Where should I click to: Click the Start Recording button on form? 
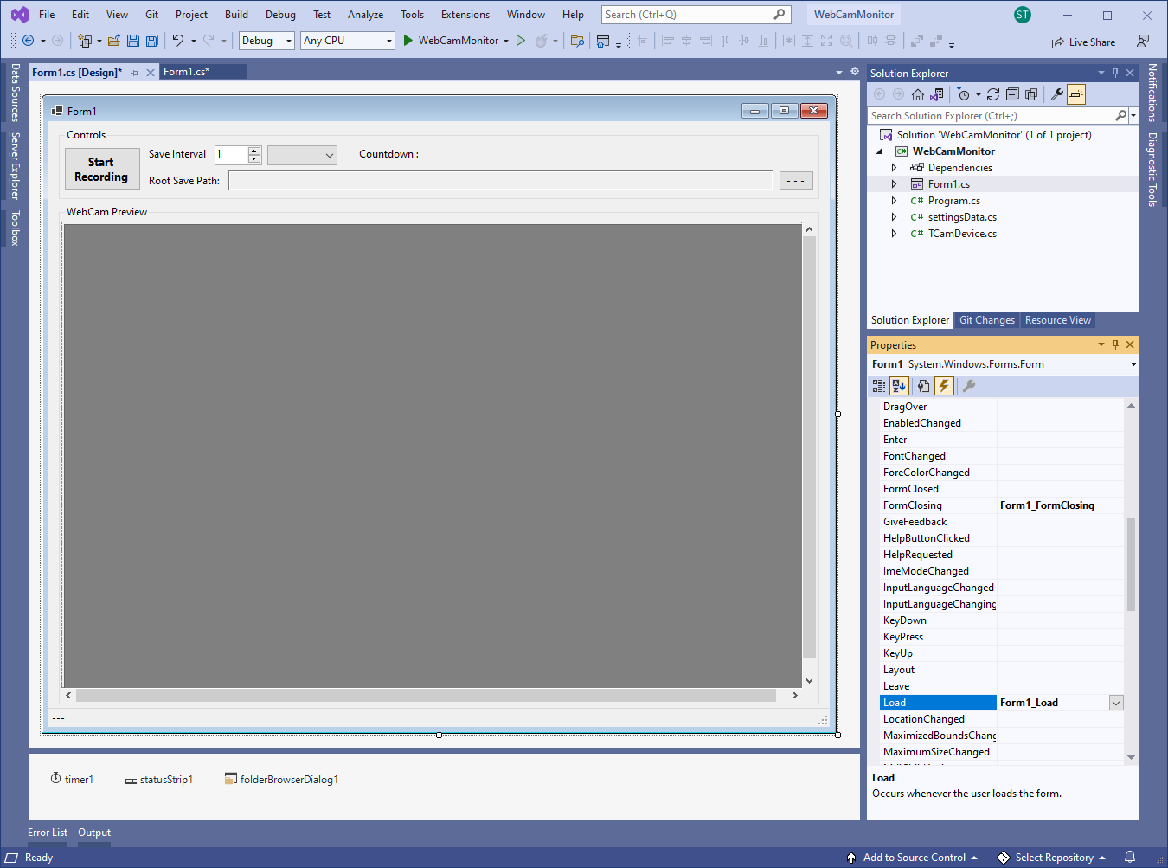pyautogui.click(x=102, y=169)
